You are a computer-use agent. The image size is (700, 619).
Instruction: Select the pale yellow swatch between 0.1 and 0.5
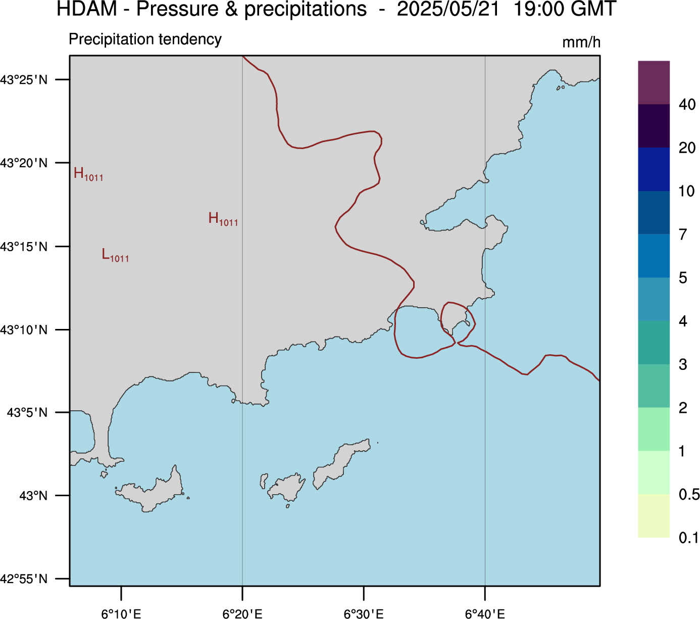(x=654, y=516)
